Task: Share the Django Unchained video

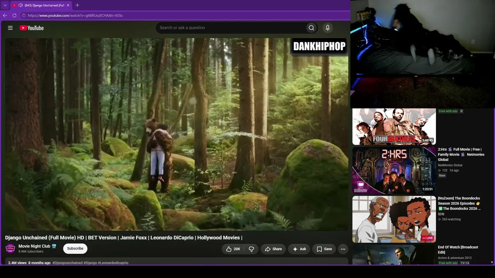Action: point(273,249)
